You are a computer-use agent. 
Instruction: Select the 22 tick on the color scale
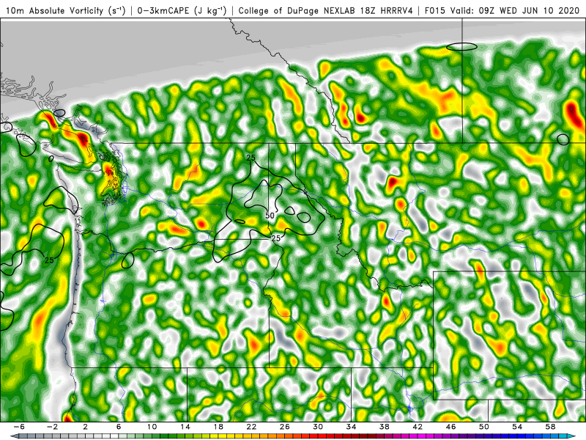(x=251, y=427)
